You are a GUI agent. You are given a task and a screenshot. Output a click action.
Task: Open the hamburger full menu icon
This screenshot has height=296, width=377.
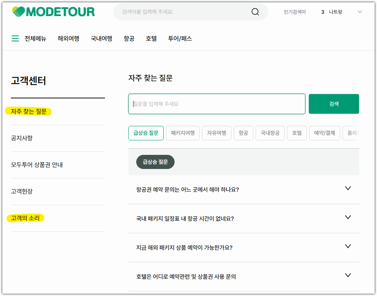pos(15,38)
